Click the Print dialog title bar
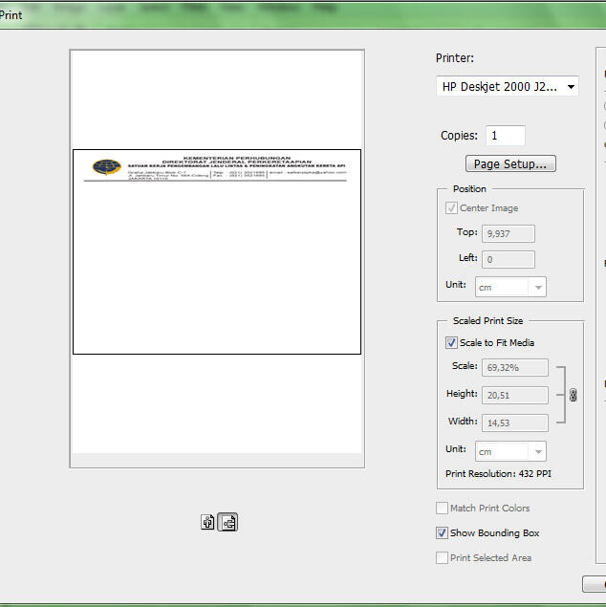Screen dimensions: 606x607 coord(287,16)
